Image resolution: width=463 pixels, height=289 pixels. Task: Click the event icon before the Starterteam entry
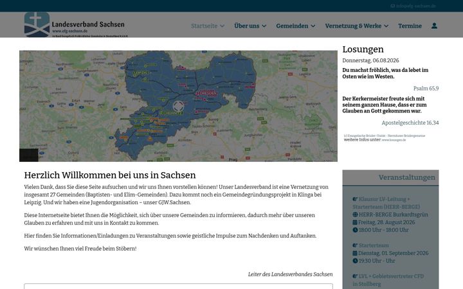[x=355, y=245]
